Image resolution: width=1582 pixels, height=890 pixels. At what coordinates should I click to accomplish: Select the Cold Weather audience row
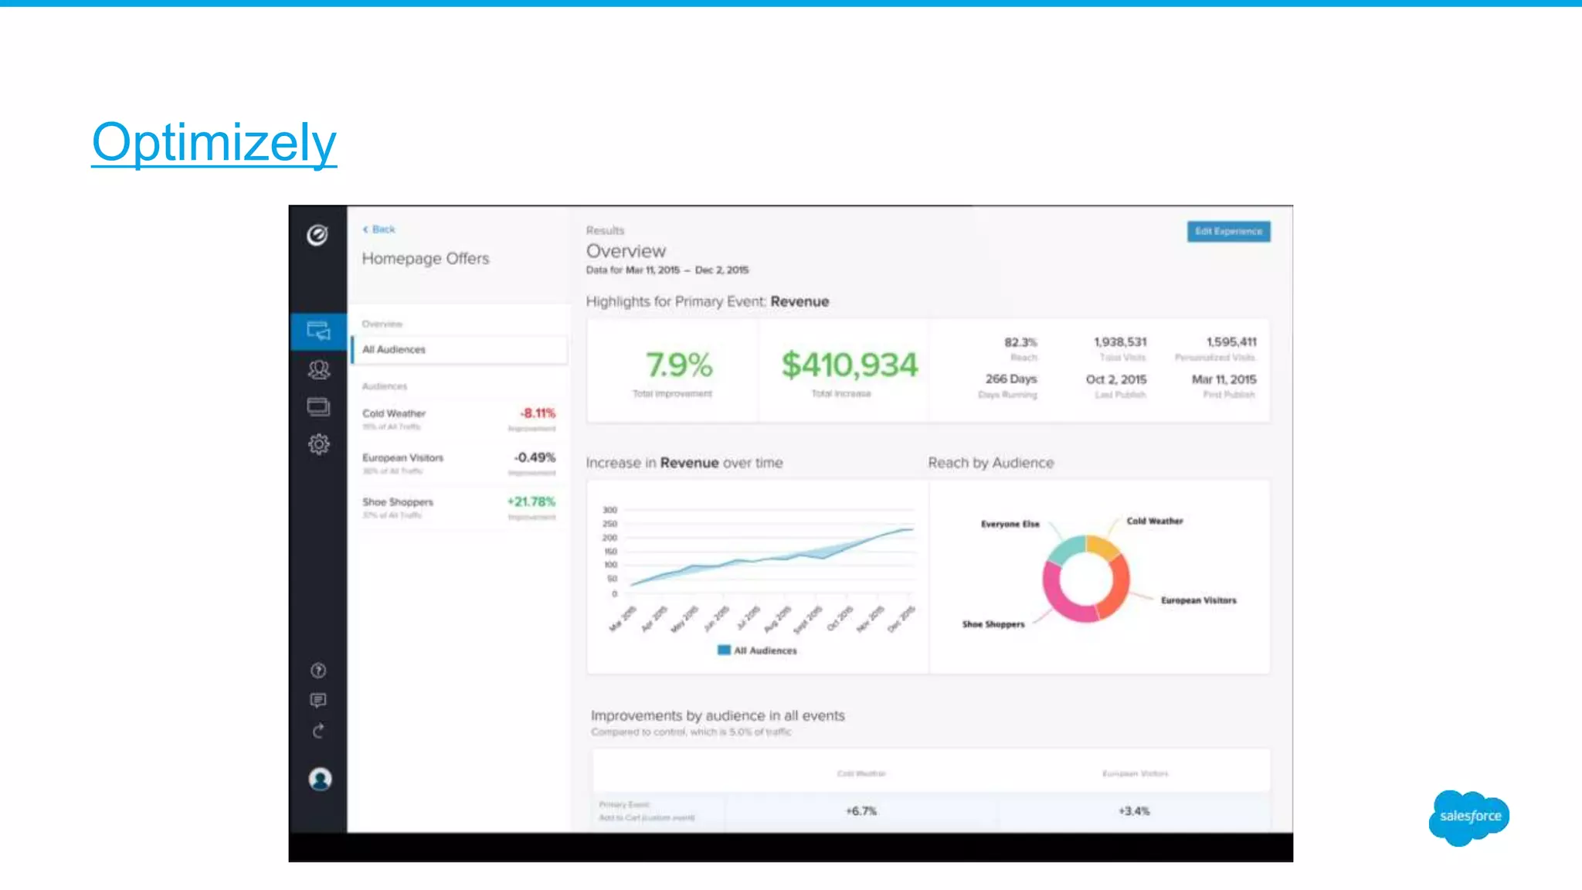(x=459, y=420)
